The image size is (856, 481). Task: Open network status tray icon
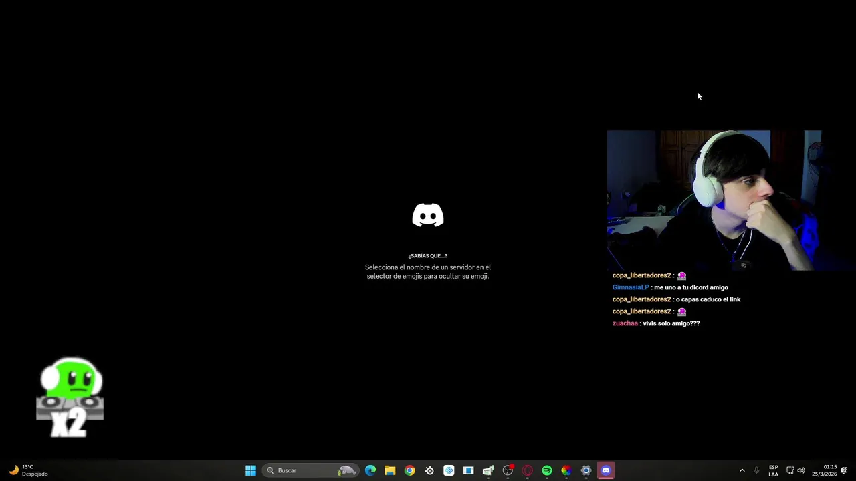click(x=790, y=470)
